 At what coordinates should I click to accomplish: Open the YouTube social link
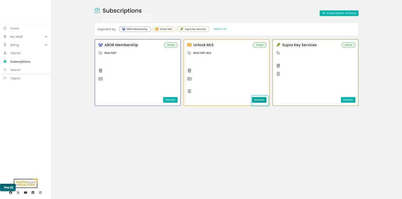click(x=25, y=193)
